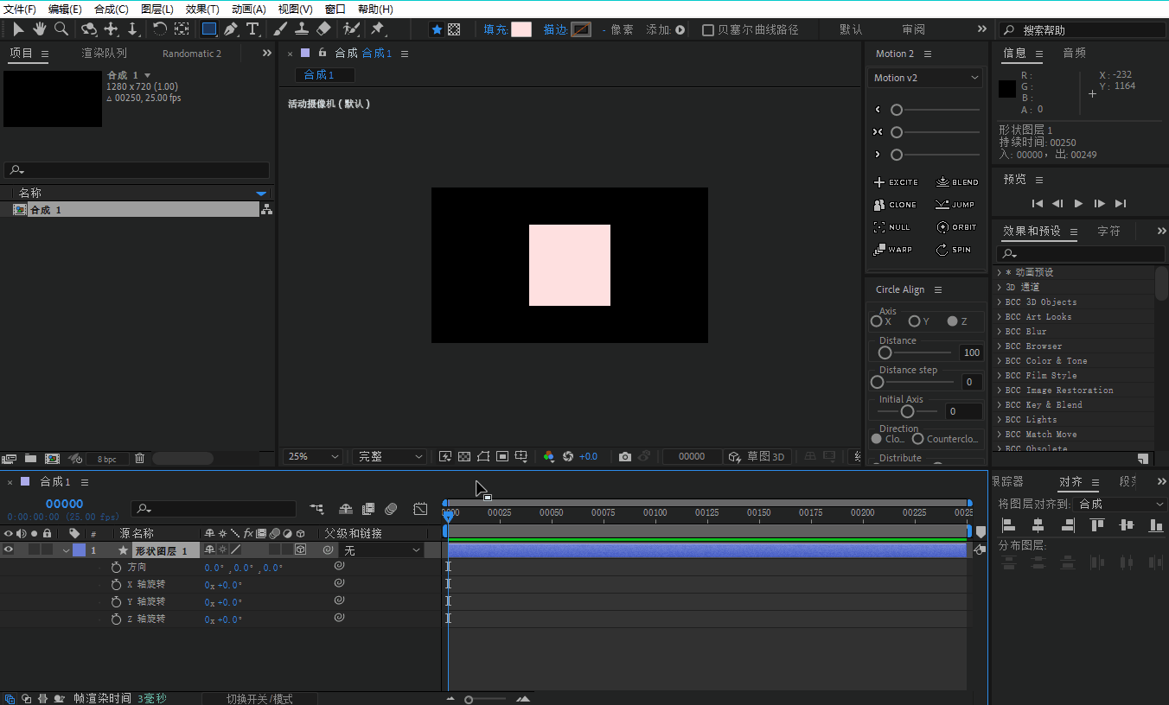Hide 形状图层 1 with the eye toggle
This screenshot has width=1169, height=705.
coord(9,549)
